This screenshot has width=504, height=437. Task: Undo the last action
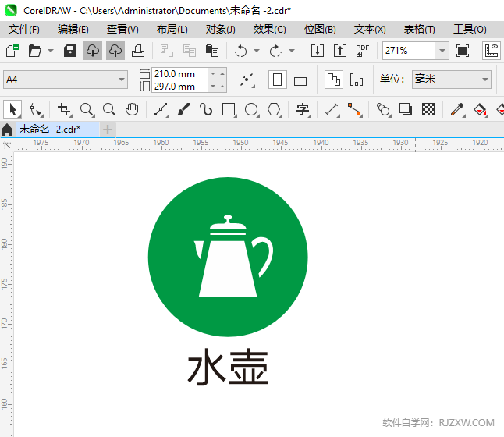click(241, 51)
